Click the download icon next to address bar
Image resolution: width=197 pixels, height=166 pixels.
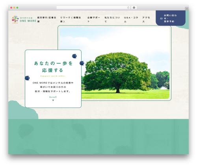point(134,7)
